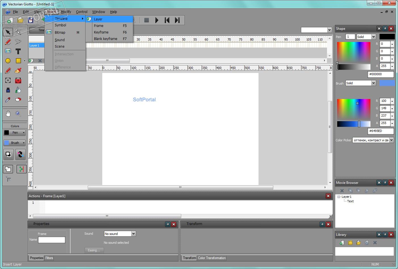Select the gray transform tool
The height and width of the screenshot is (269, 398).
tap(8, 81)
